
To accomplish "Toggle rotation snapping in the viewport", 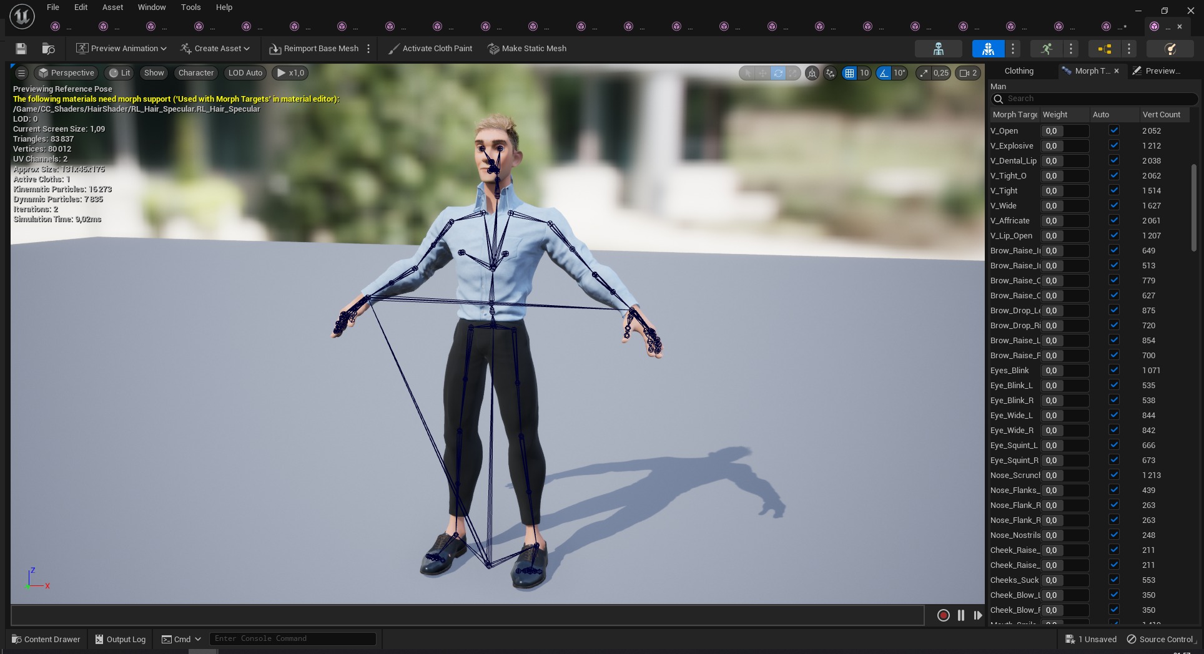I will [884, 73].
